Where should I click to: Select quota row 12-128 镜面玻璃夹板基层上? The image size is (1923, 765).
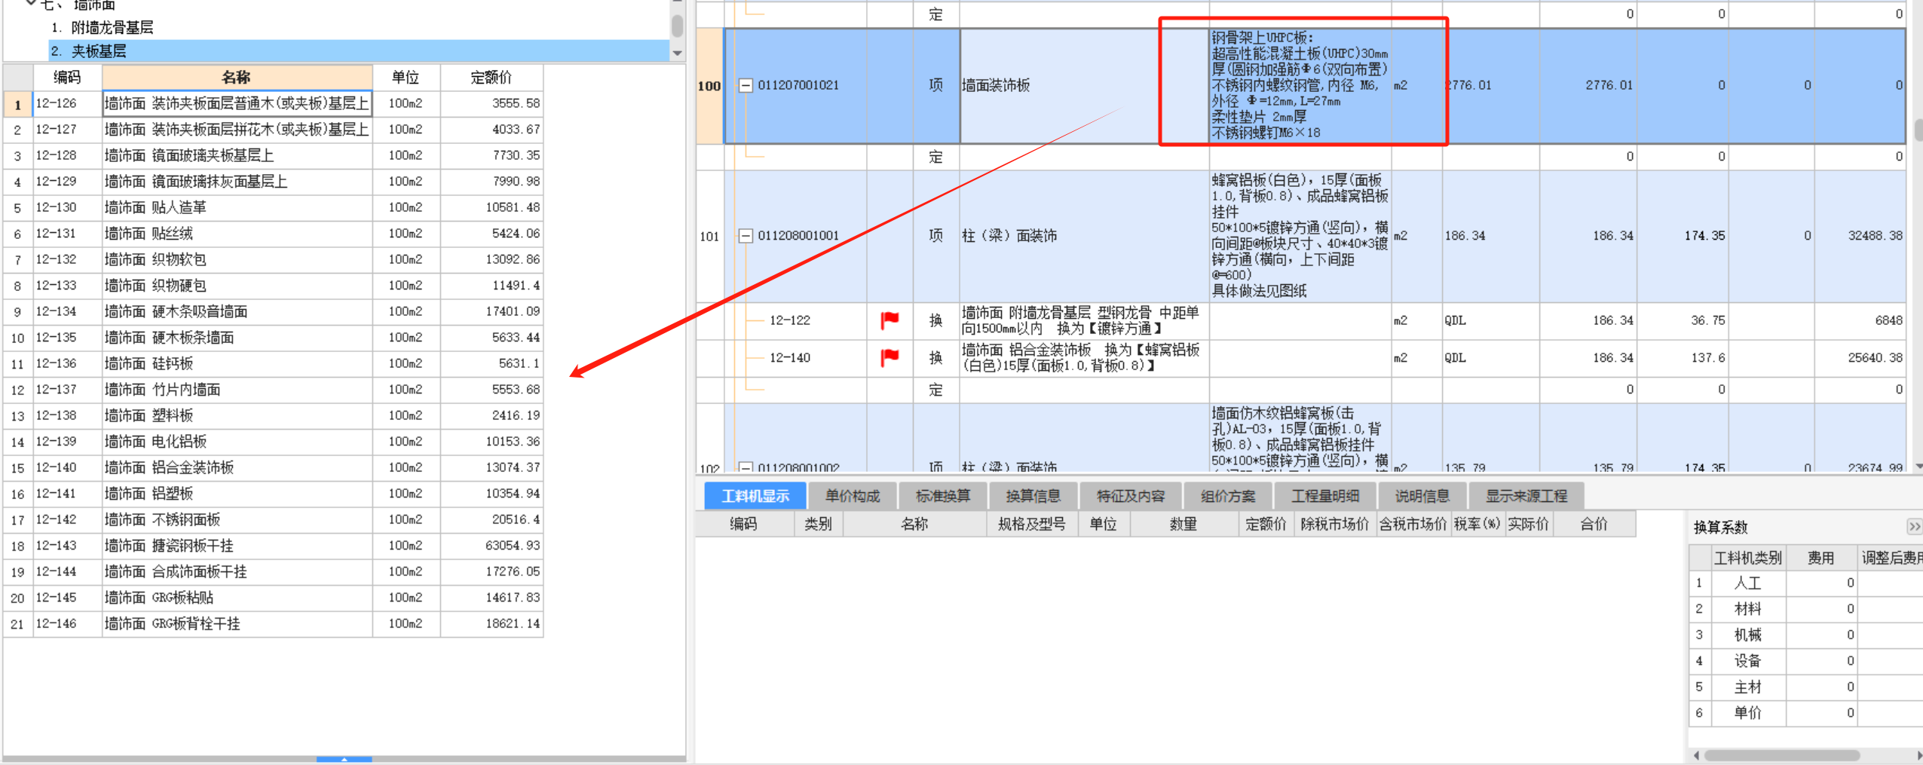(273, 155)
